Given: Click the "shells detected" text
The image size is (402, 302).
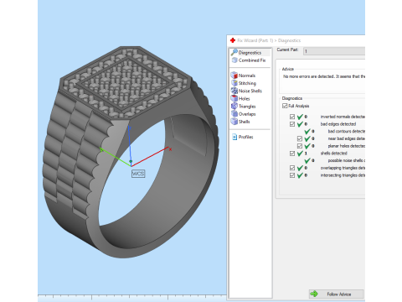Looking at the screenshot, I should (333, 154).
